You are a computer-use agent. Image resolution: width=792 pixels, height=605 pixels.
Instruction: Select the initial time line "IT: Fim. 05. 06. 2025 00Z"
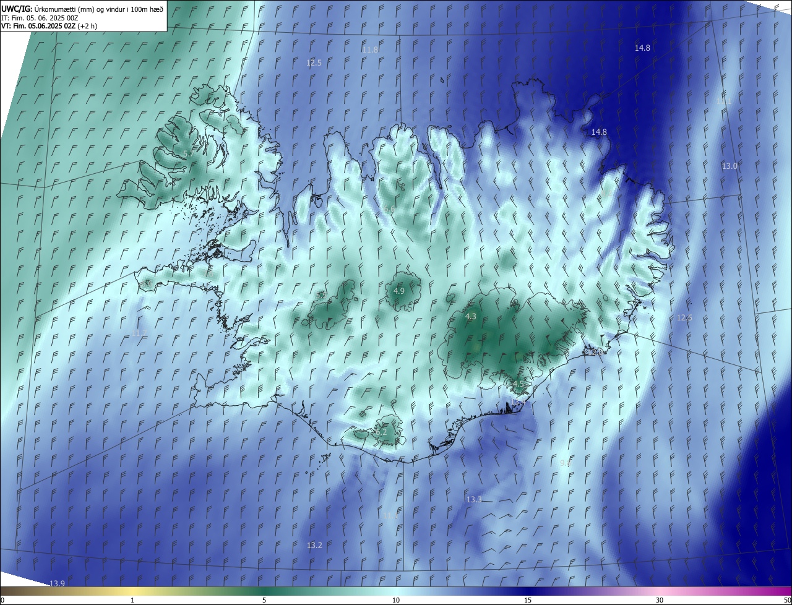point(40,17)
